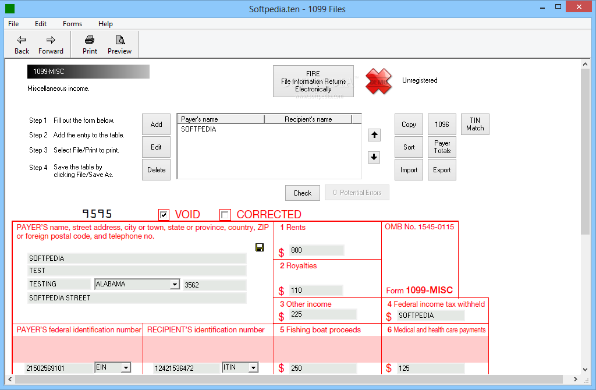Click the SOFTPEDIA STREET field

tap(137, 298)
